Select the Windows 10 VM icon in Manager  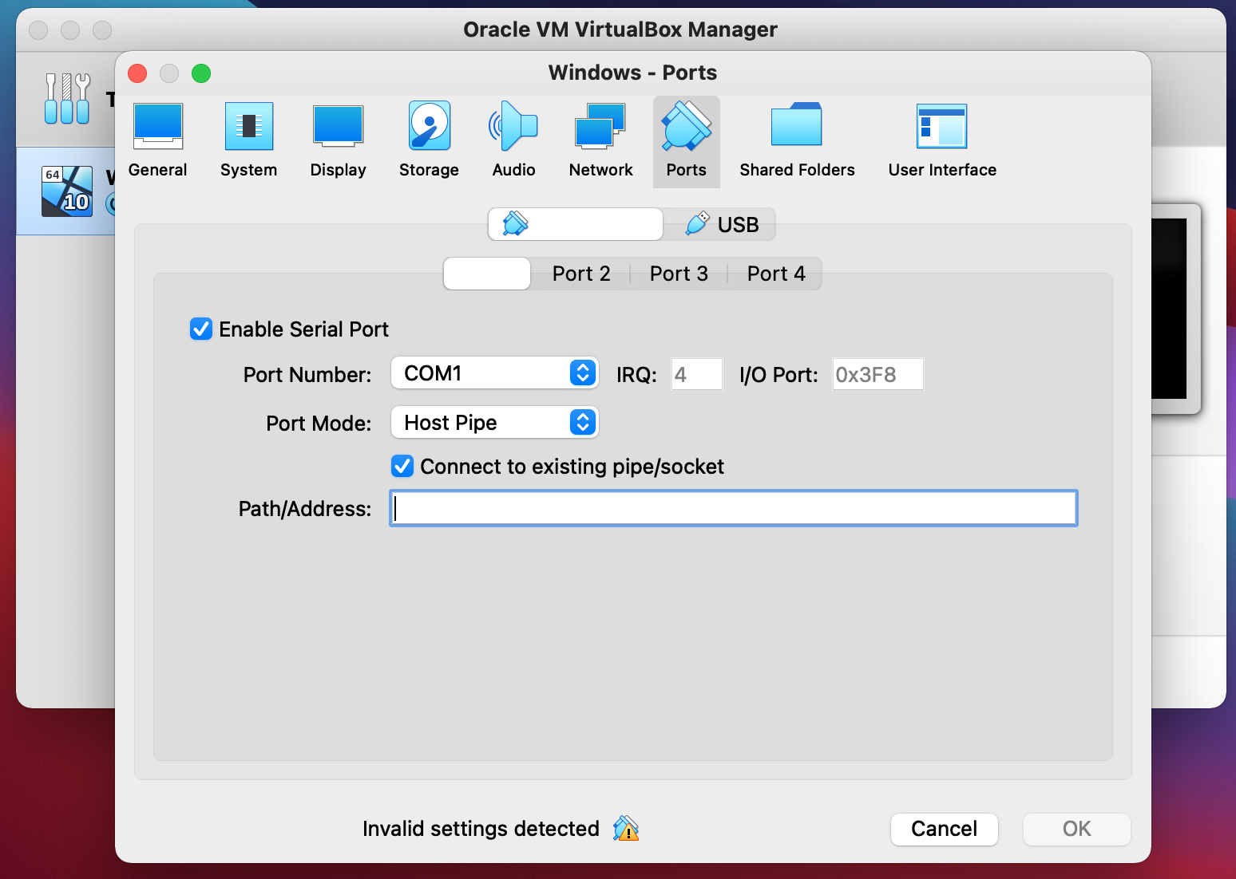67,191
